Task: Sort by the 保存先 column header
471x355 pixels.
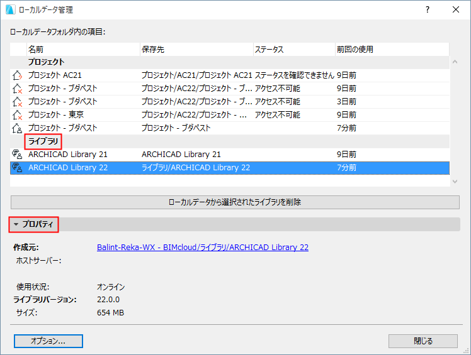Action: pyautogui.click(x=196, y=50)
